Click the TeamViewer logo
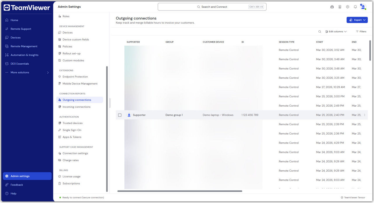374x203 pixels. pos(27,8)
